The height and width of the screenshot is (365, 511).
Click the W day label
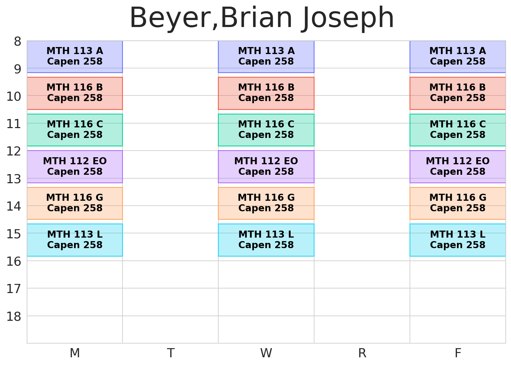point(266,353)
